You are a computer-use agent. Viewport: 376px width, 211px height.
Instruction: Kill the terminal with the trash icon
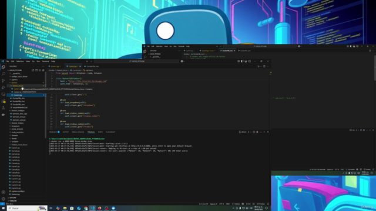pos(257,132)
